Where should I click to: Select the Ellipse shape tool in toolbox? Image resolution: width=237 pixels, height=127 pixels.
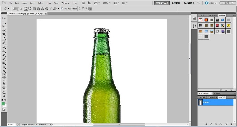4,88
